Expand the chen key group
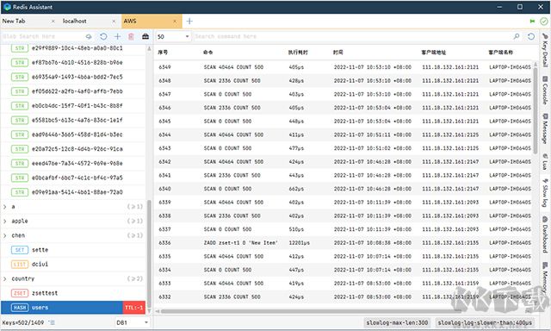This screenshot has height=331, width=551. [x=5, y=235]
